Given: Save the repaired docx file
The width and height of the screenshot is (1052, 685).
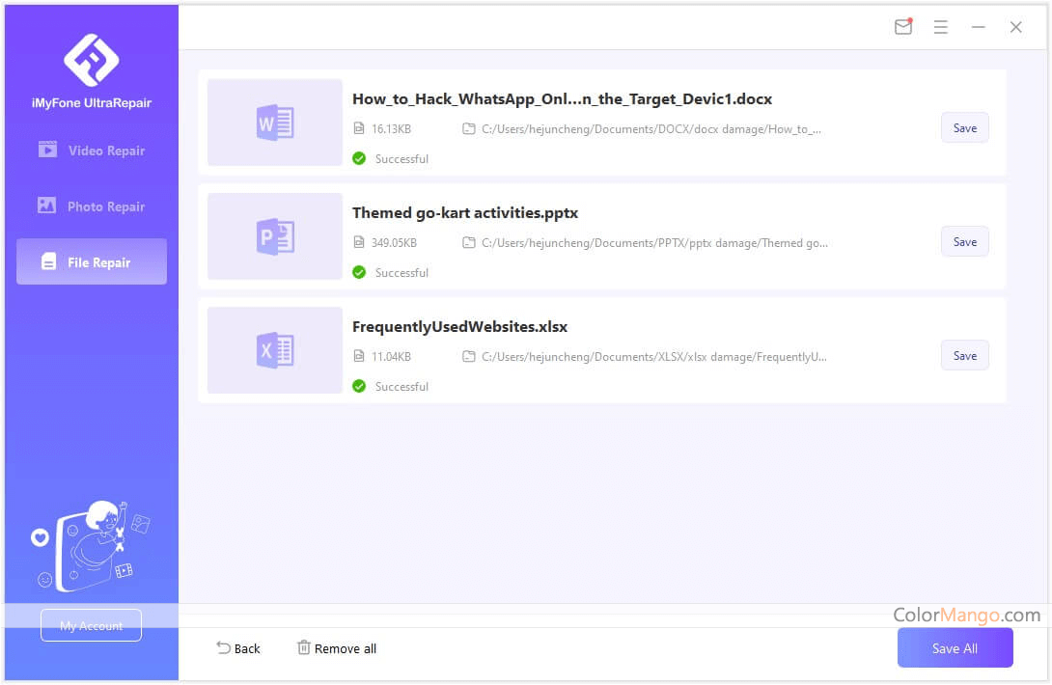Looking at the screenshot, I should 964,128.
